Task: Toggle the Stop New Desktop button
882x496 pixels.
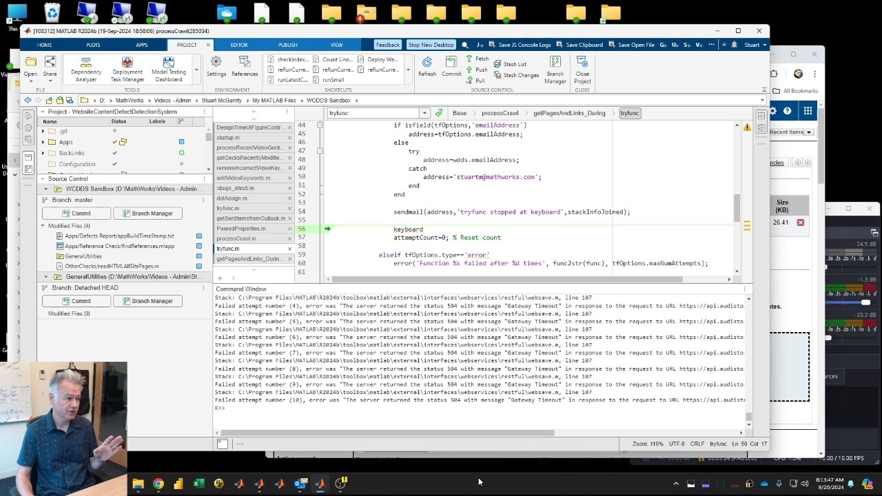Action: pyautogui.click(x=431, y=45)
